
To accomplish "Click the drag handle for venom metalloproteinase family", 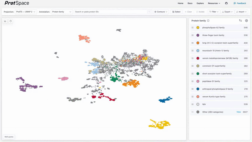I will coord(193,58).
